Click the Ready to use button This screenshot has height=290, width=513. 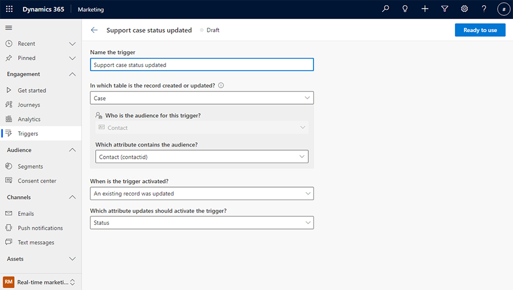tap(480, 30)
